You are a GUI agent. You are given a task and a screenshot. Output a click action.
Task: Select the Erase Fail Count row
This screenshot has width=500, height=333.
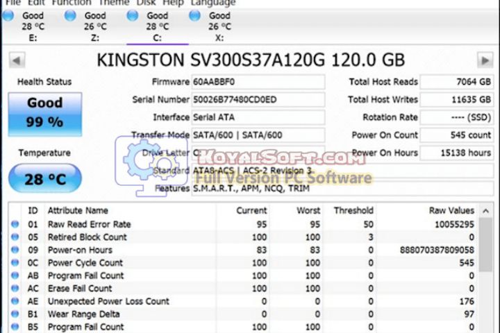click(243, 289)
